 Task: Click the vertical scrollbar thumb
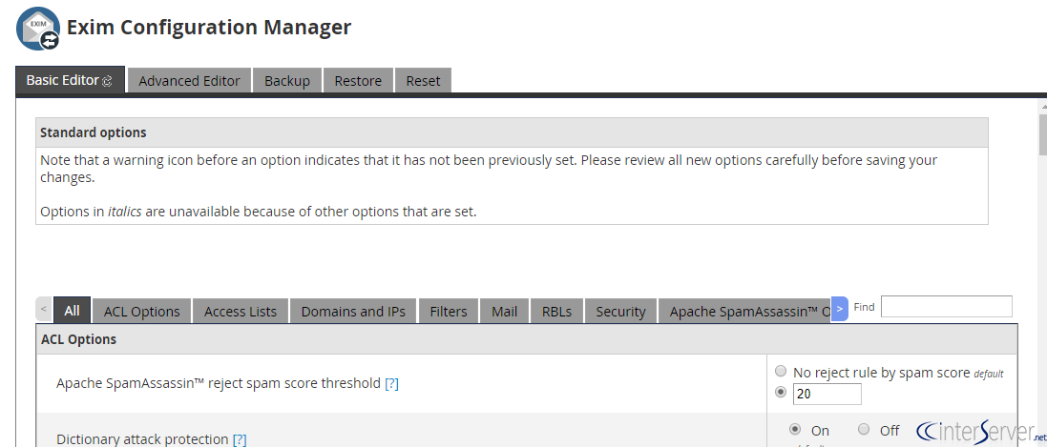(1042, 134)
